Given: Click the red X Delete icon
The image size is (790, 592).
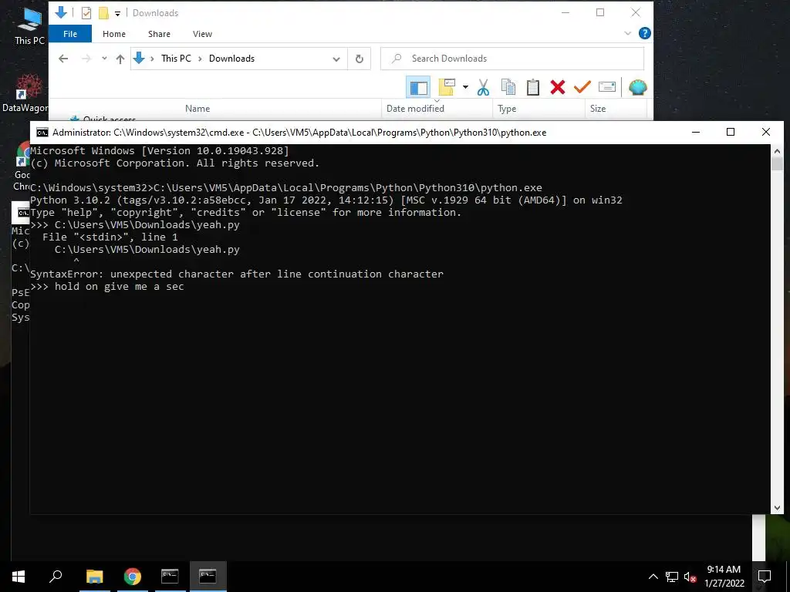Looking at the screenshot, I should click(x=558, y=87).
